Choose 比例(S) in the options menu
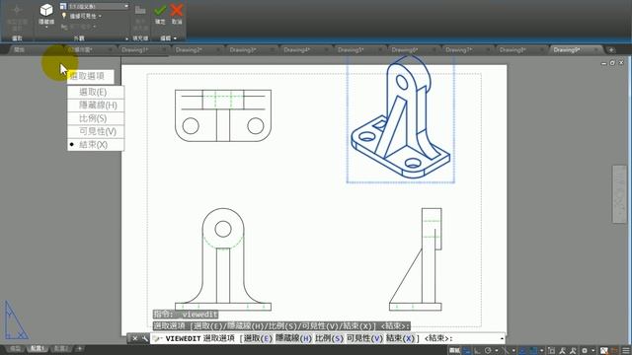Image resolution: width=632 pixels, height=355 pixels. coord(96,118)
